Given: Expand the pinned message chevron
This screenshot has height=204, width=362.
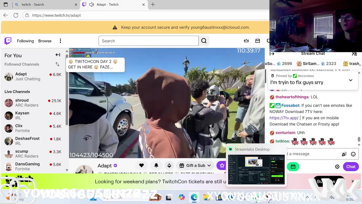Looking at the screenshot, I should [x=350, y=80].
